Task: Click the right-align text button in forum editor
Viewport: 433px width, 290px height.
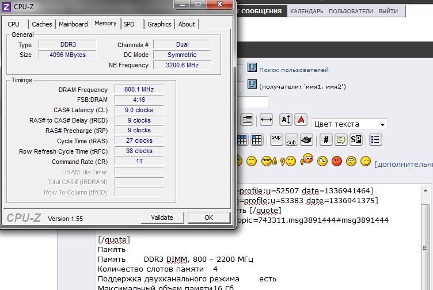Action: pyautogui.click(x=246, y=120)
